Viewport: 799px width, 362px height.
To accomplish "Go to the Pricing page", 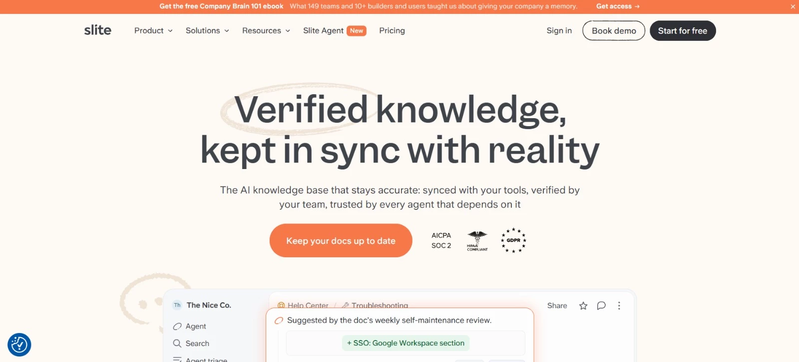I will click(x=392, y=30).
